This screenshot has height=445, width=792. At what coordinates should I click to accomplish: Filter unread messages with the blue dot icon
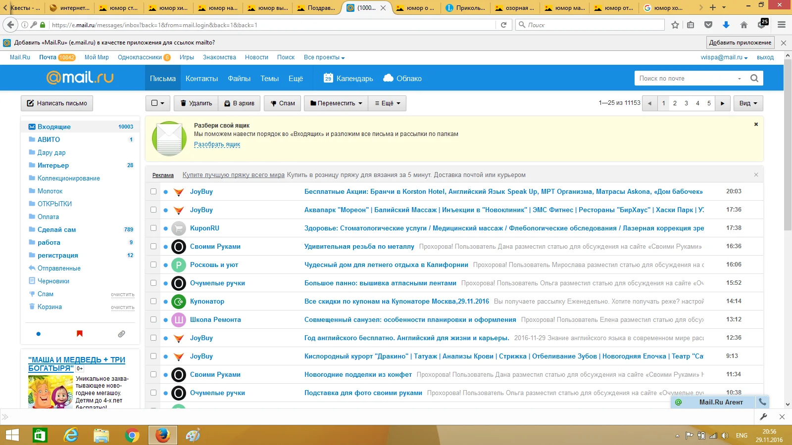39,334
